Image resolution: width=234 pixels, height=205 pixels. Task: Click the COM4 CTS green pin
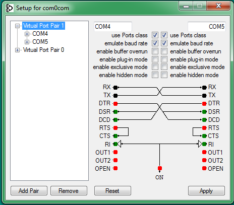pyautogui.click(x=115, y=136)
